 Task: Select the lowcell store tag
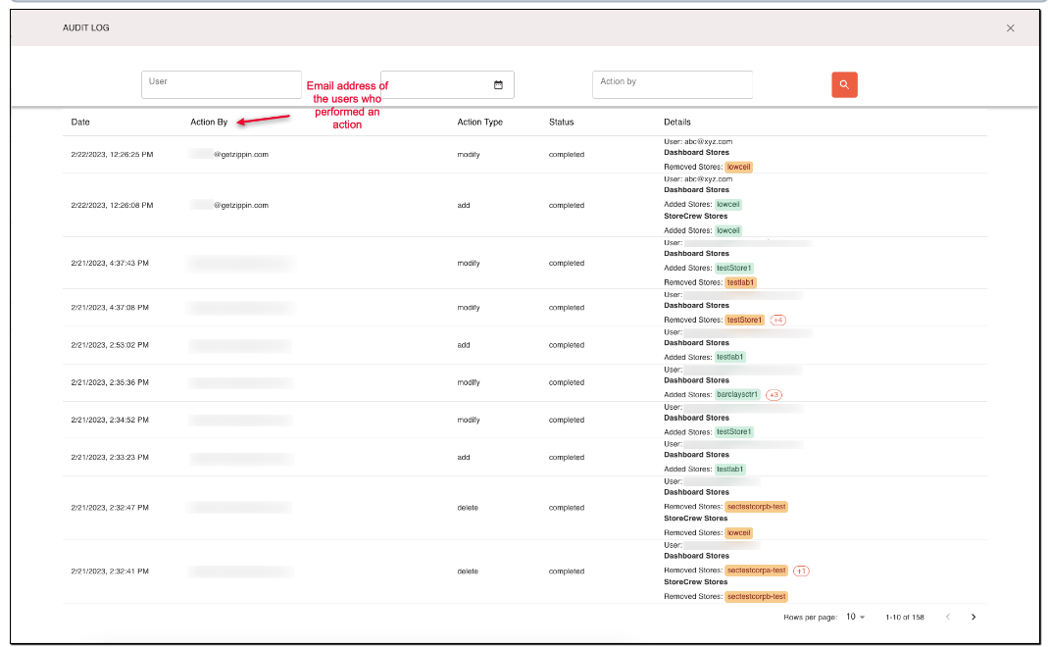738,167
